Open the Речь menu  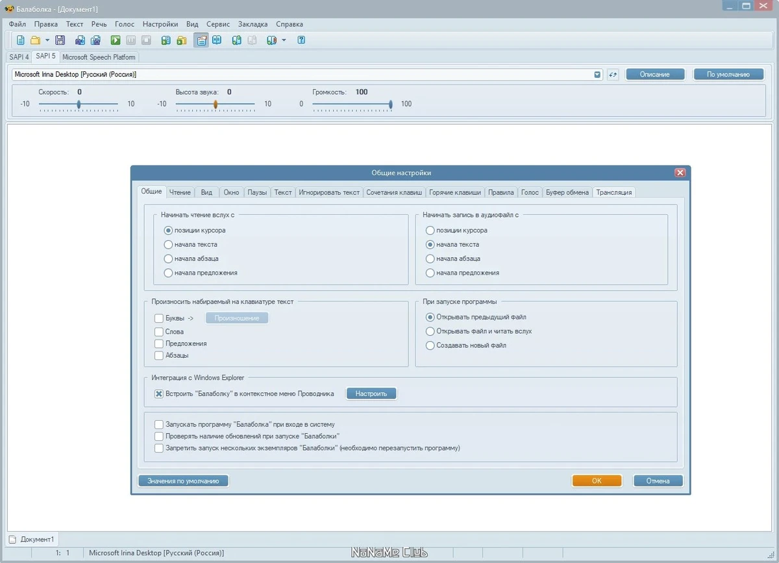99,24
